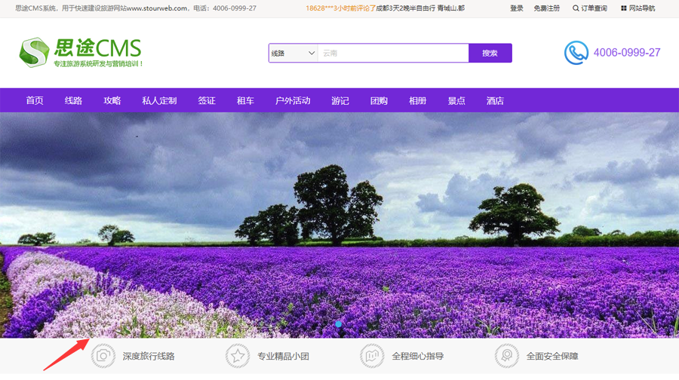Open the 酒店 navigation item
Image resolution: width=679 pixels, height=380 pixels.
pos(495,101)
